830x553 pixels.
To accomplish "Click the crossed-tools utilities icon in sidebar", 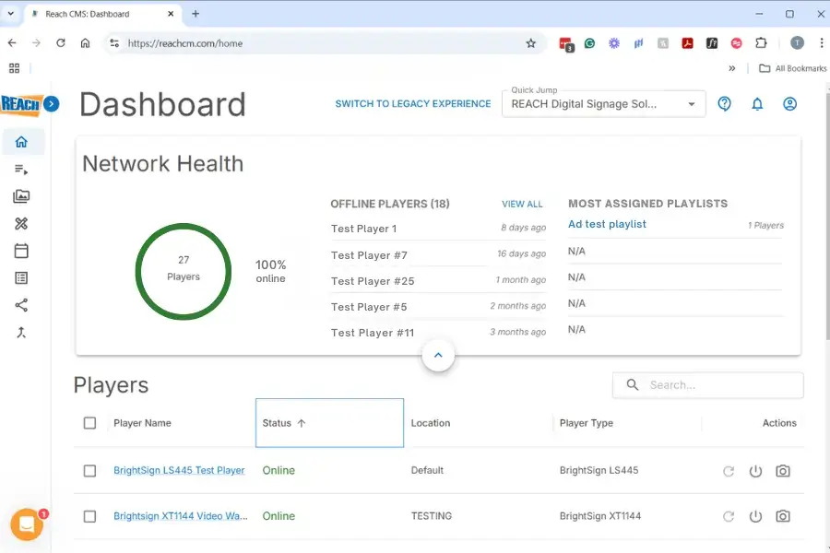I will pyautogui.click(x=22, y=223).
